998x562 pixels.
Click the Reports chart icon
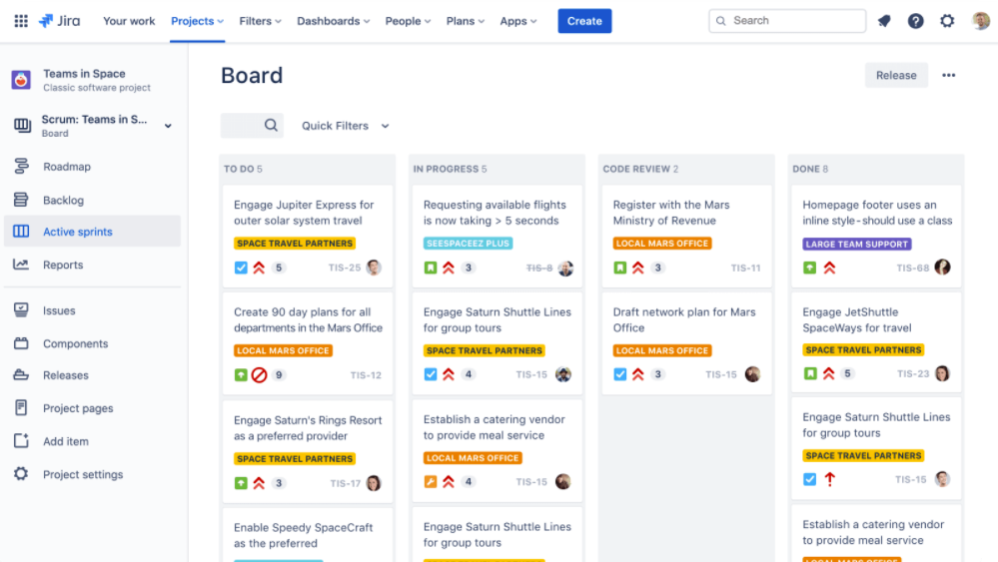21,265
